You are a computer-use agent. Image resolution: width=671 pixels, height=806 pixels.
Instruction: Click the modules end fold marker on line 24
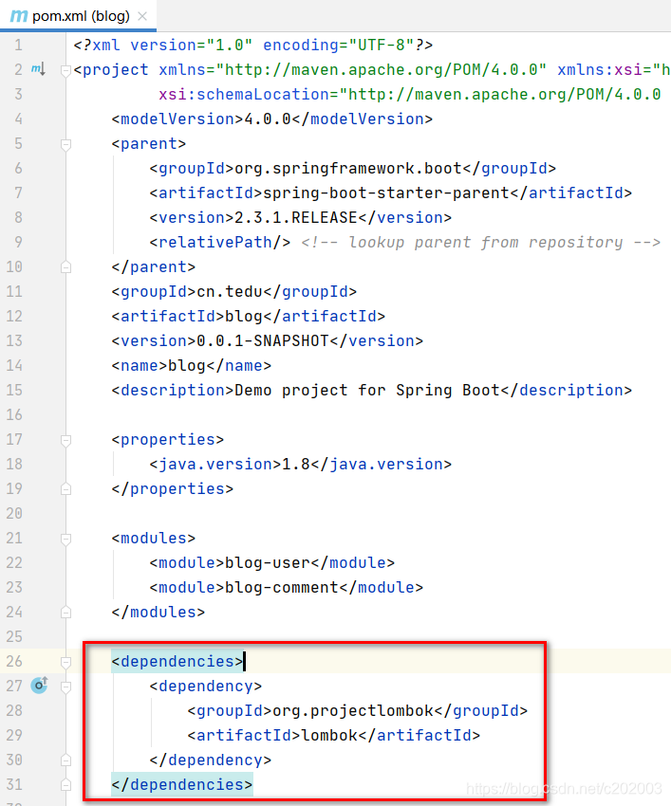click(65, 613)
